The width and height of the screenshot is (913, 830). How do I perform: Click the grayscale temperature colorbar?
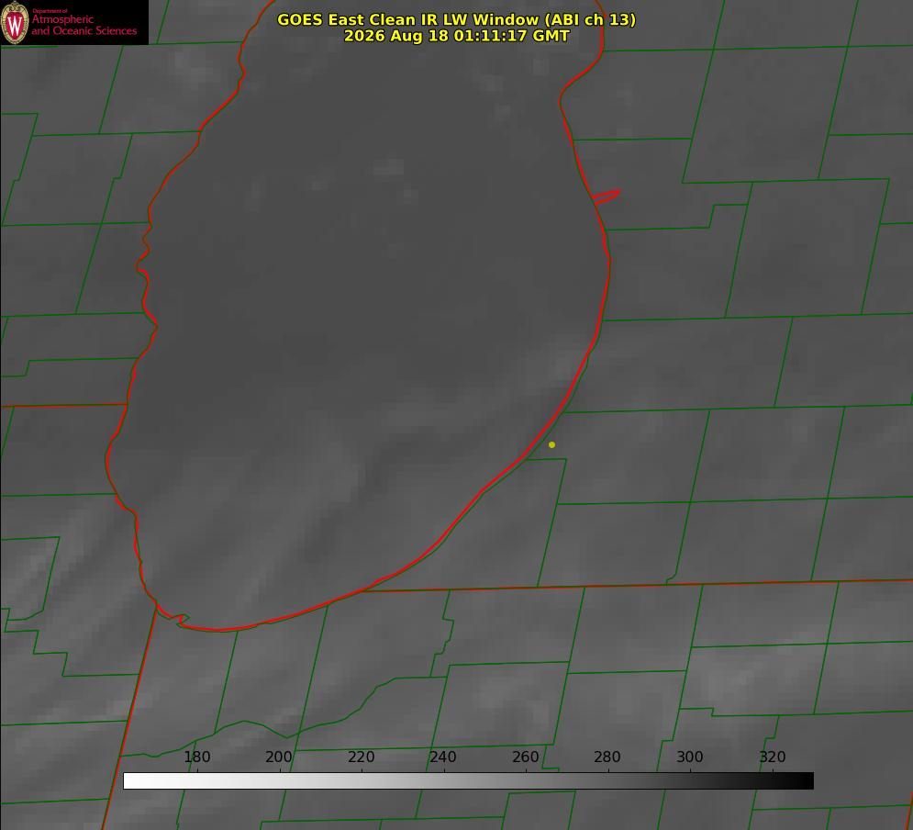(x=468, y=780)
